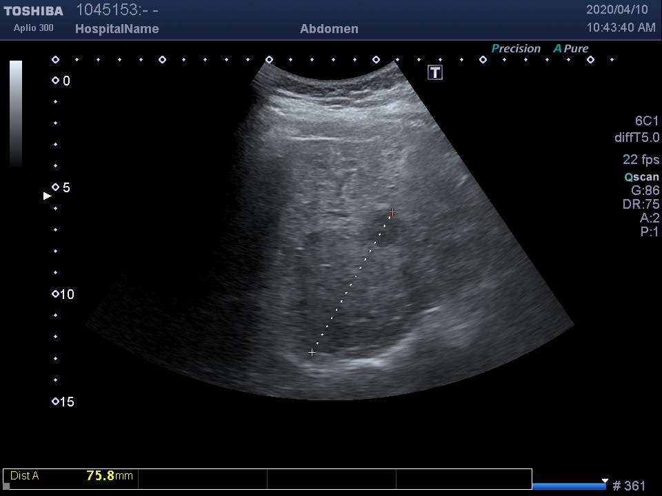Click the 22 fps frame rate
The height and width of the screenshot is (496, 662).
click(x=641, y=159)
